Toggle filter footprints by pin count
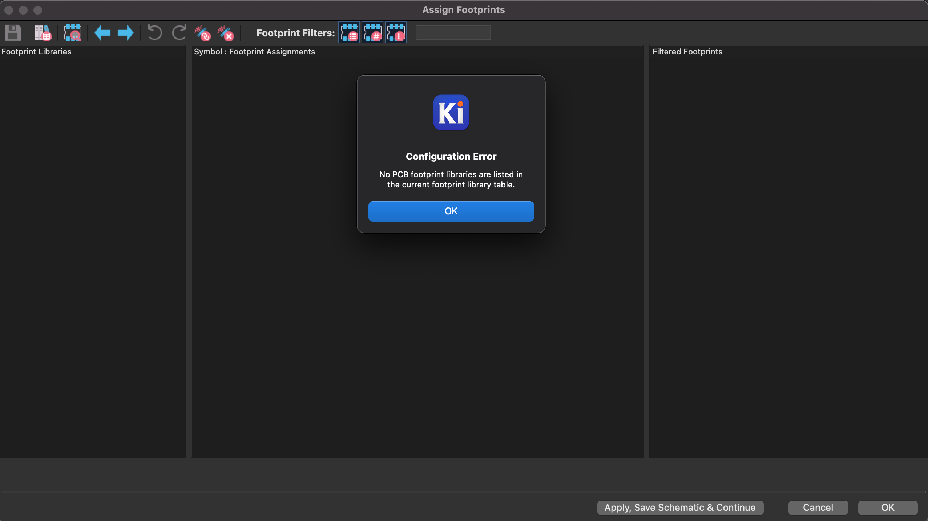 [372, 33]
